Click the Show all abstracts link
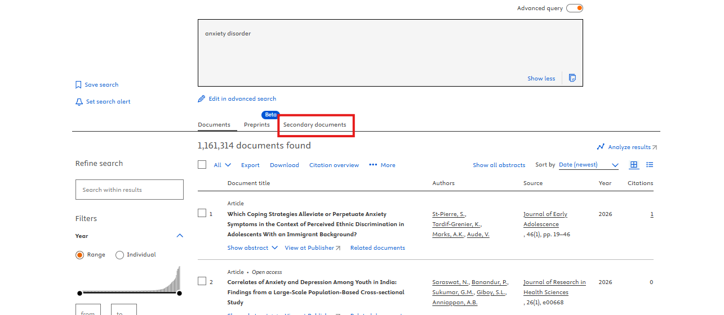 click(499, 165)
